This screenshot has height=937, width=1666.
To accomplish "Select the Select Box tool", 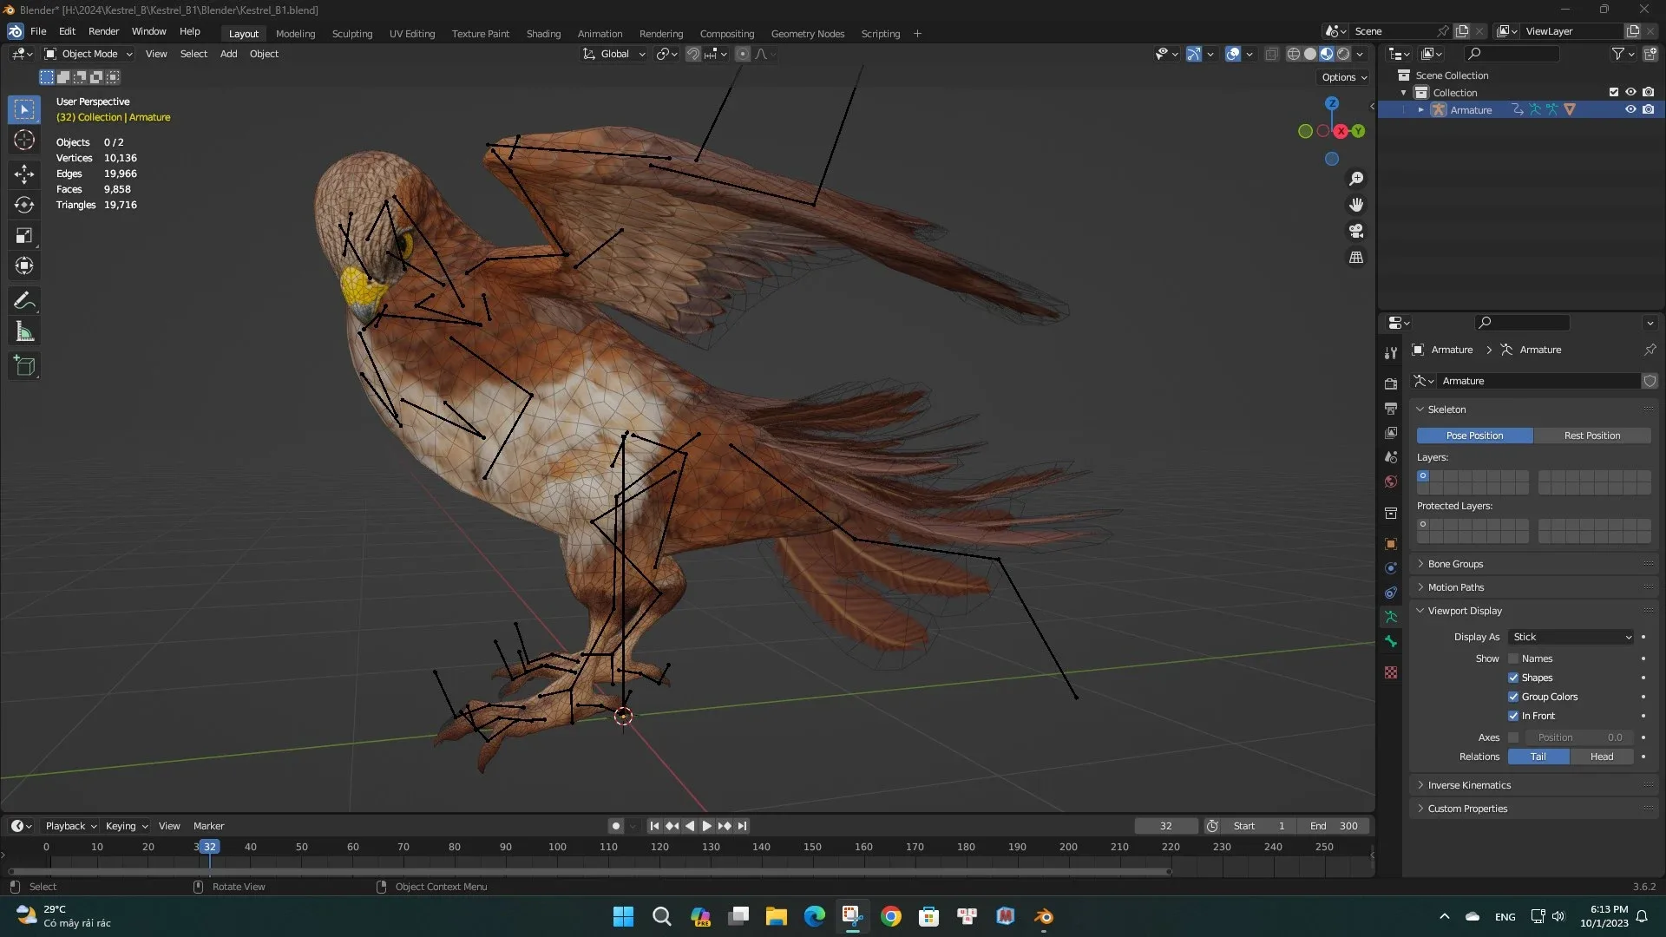I will coord(24,109).
